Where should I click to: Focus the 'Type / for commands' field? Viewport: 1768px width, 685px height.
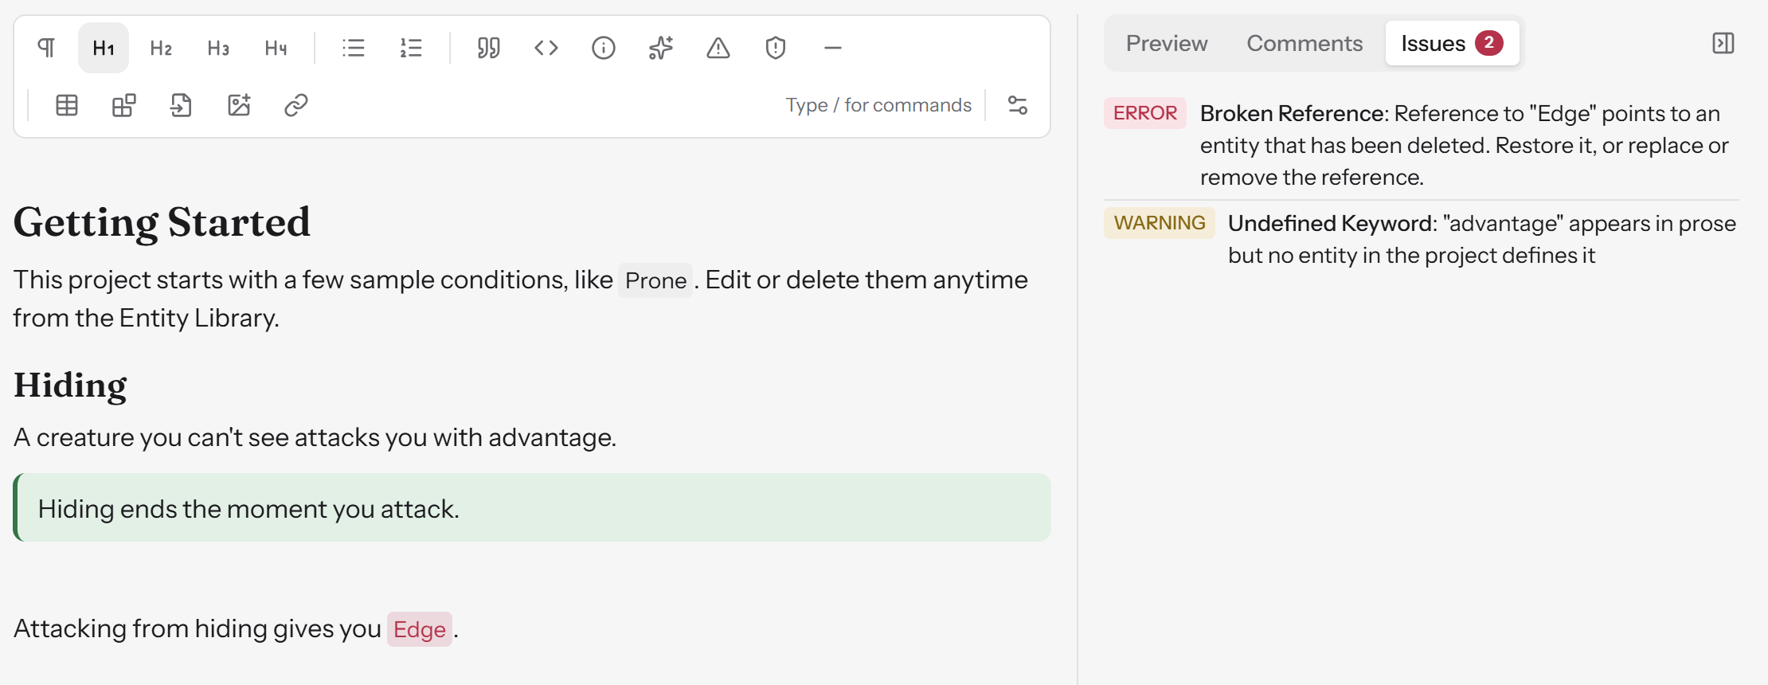pos(878,105)
